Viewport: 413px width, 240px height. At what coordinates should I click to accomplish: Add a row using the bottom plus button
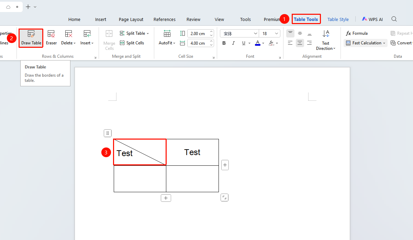point(166,198)
